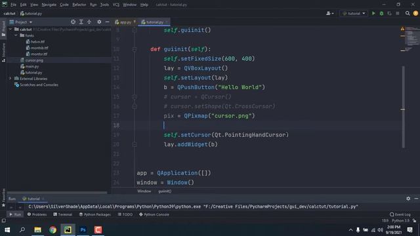This screenshot has height=236, width=420.
Task: Click calctut breadcrumb in navigation bar
Action: [10, 13]
